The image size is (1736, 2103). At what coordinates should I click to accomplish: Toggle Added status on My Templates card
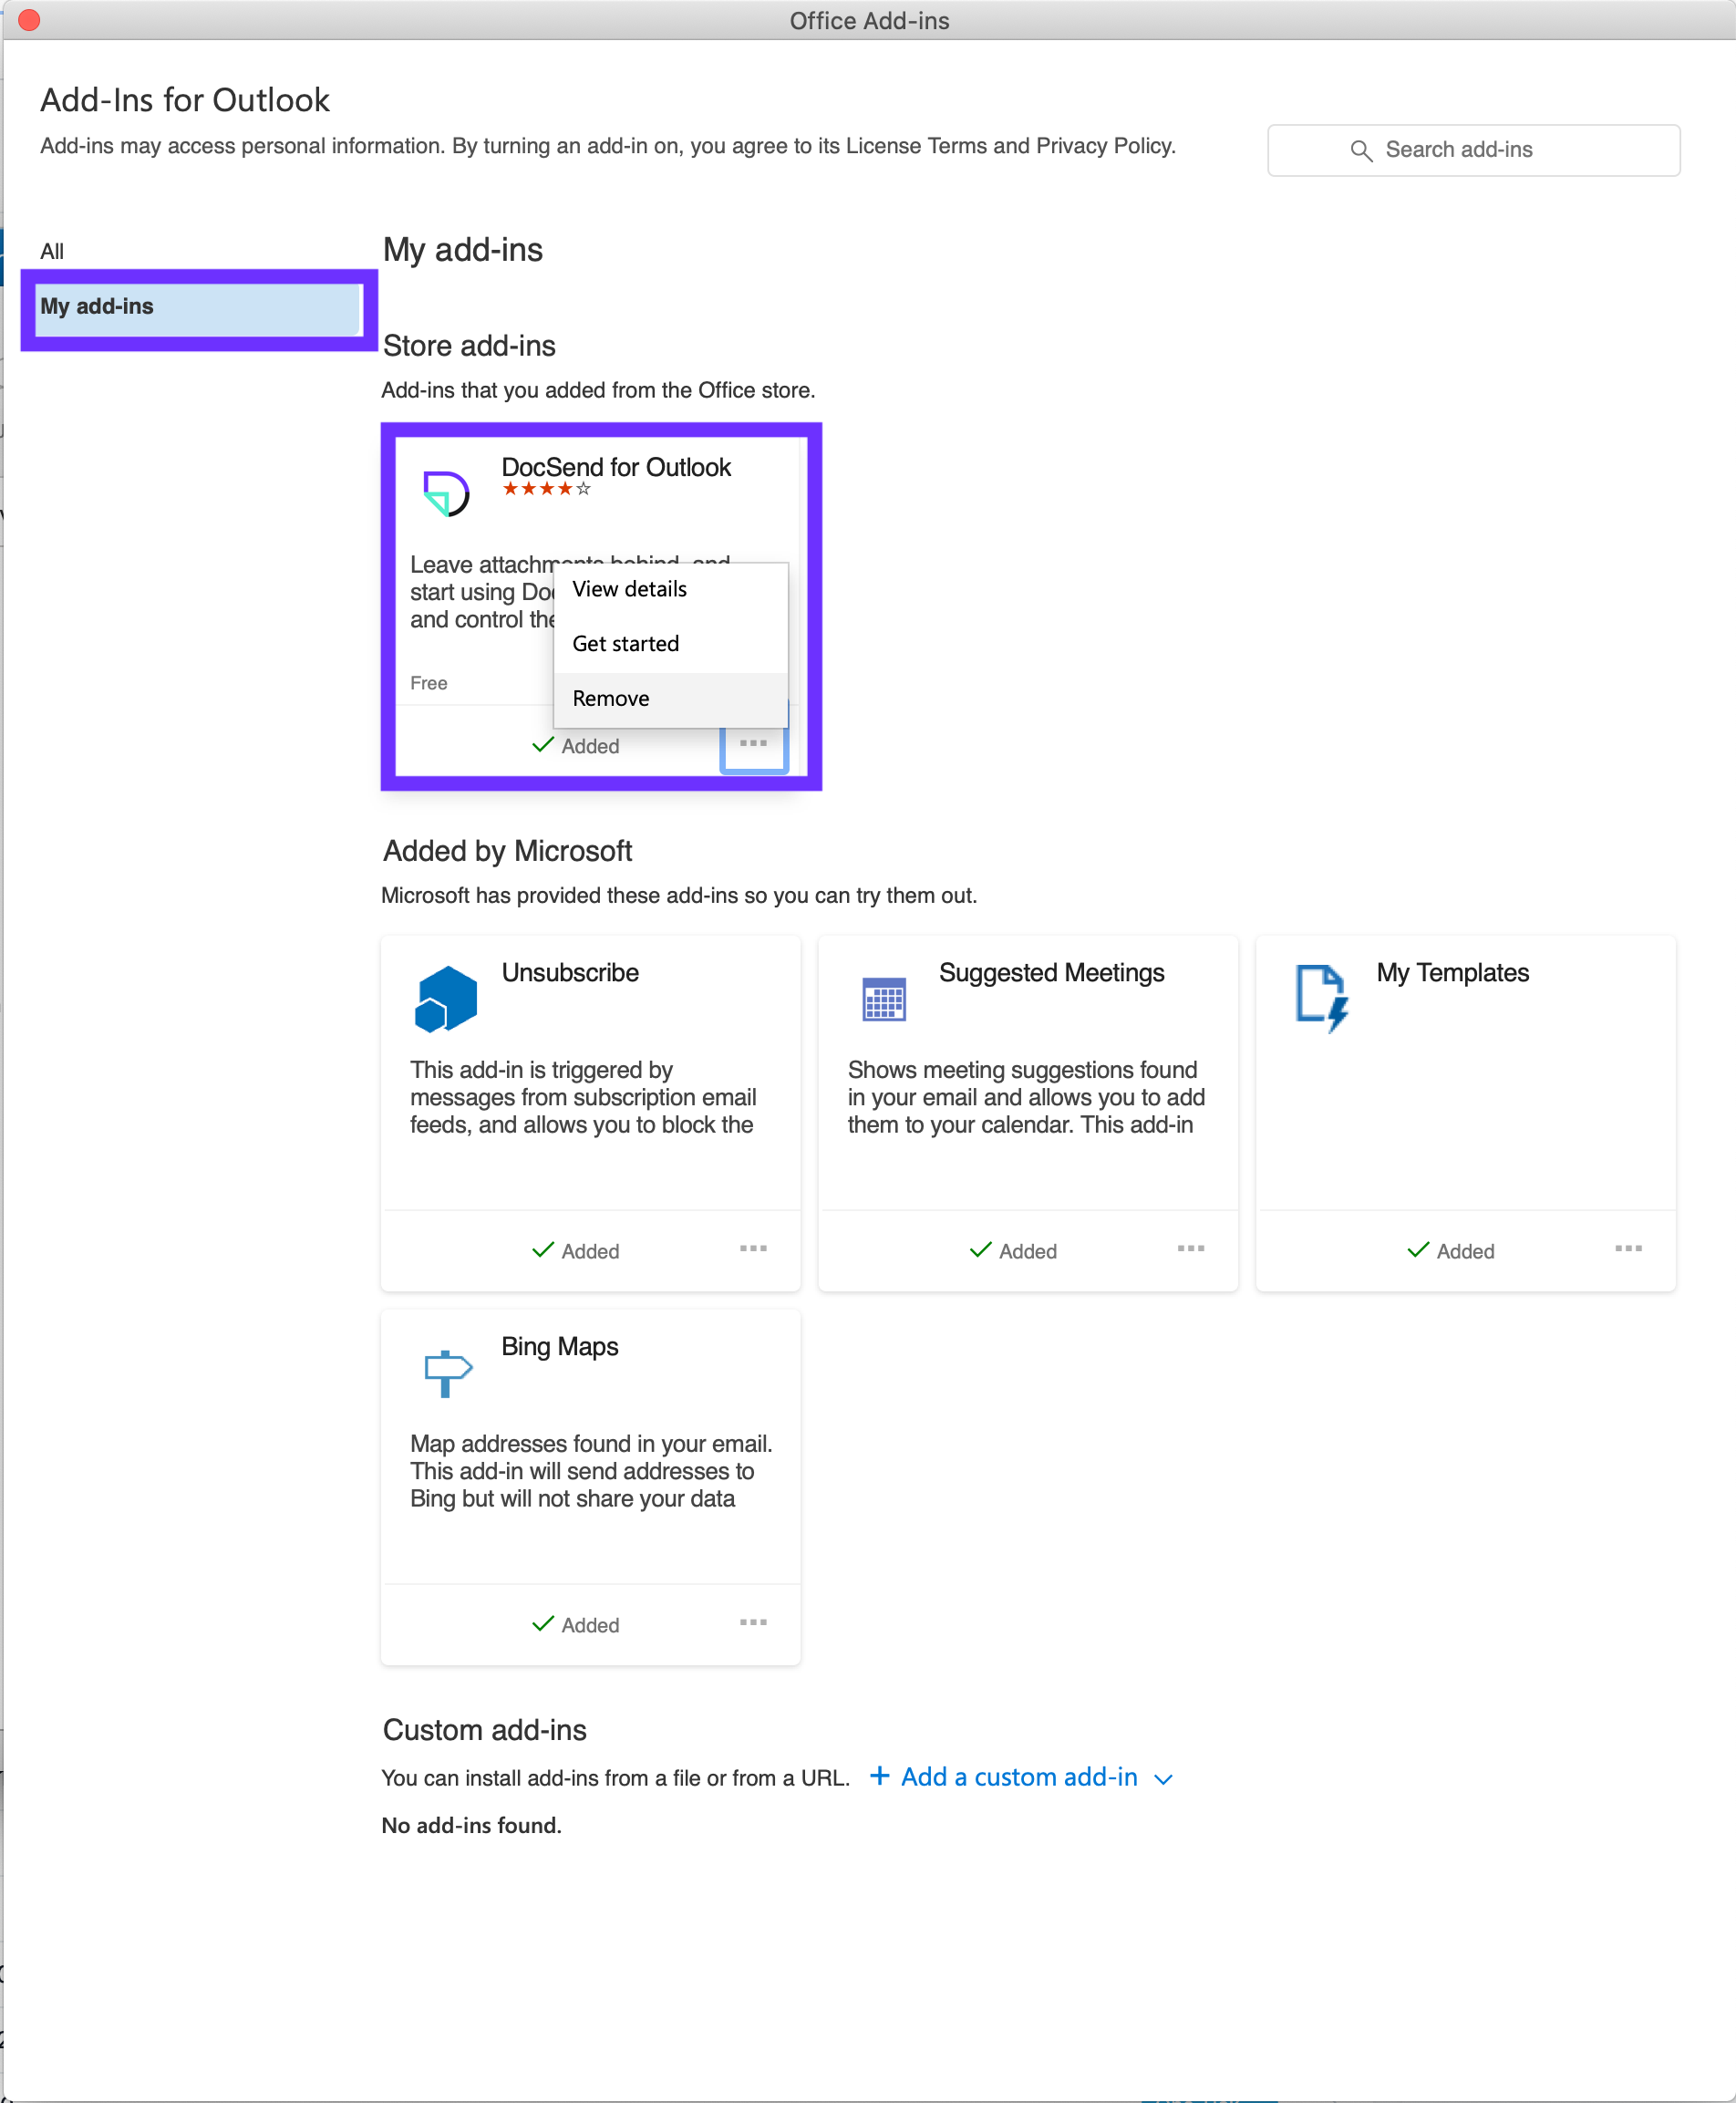click(1451, 1251)
